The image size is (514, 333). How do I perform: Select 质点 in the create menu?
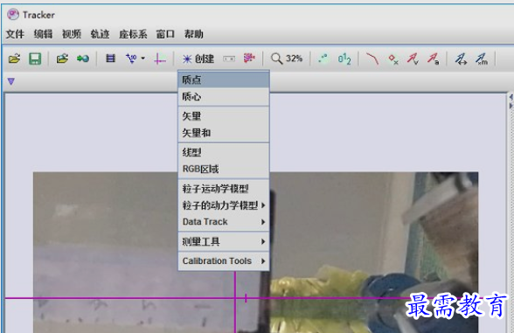coord(224,80)
